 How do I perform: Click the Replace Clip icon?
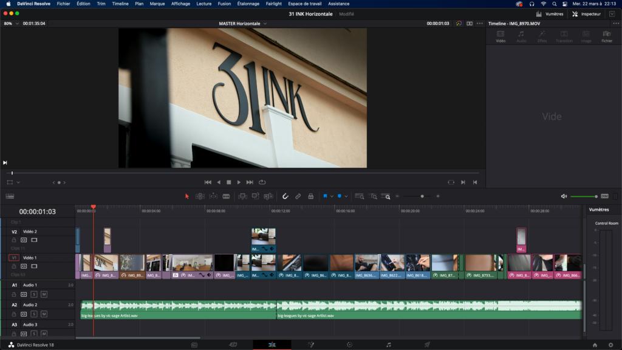[x=268, y=196]
